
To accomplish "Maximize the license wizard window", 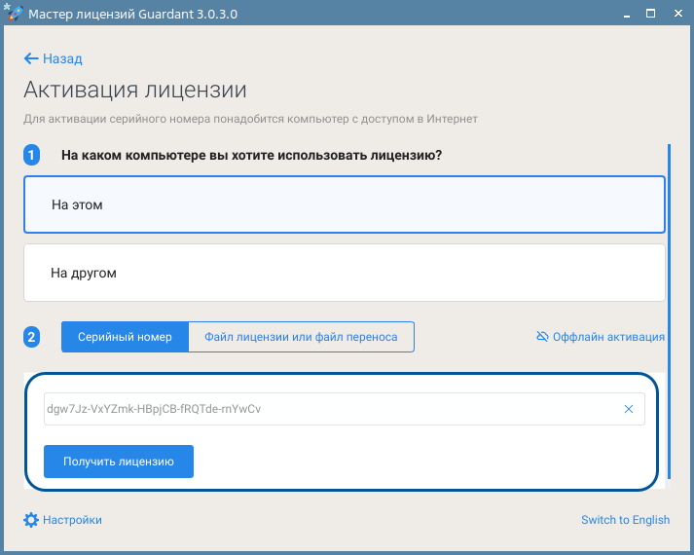I will pos(651,15).
